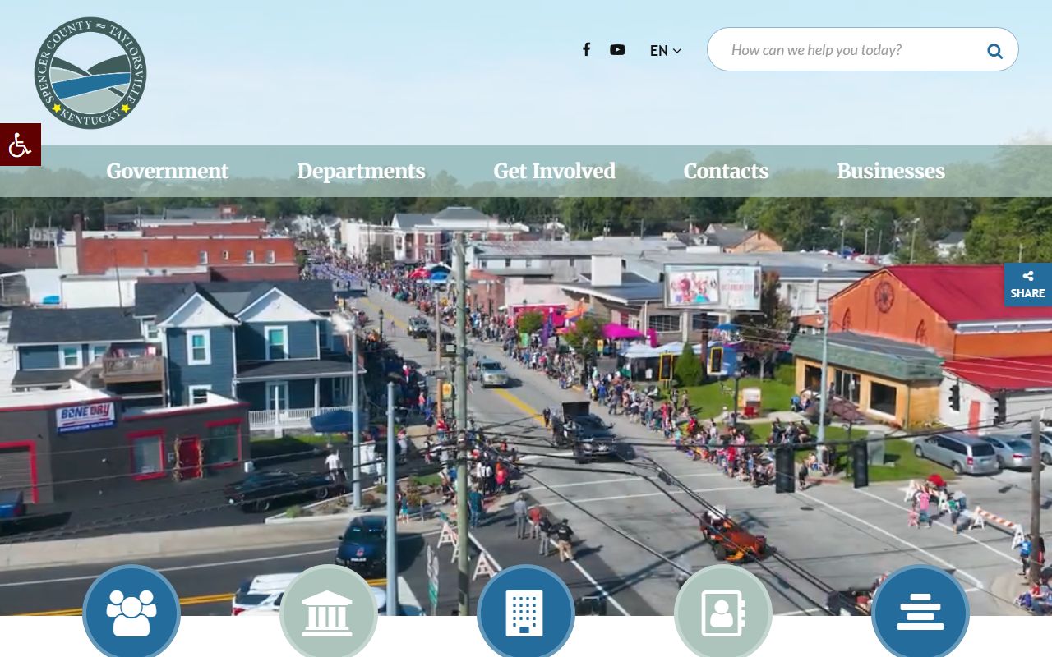Select the people group circle icon
This screenshot has width=1052, height=657.
131,612
